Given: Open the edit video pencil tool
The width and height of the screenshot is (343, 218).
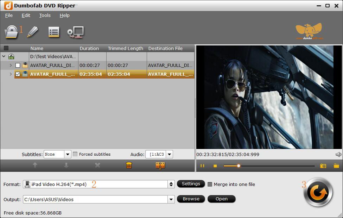Looking at the screenshot, I should [x=32, y=32].
